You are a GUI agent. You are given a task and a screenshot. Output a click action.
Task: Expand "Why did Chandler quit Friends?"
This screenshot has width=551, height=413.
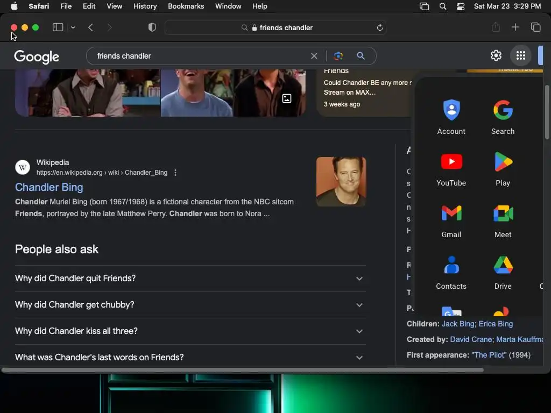[190, 279]
